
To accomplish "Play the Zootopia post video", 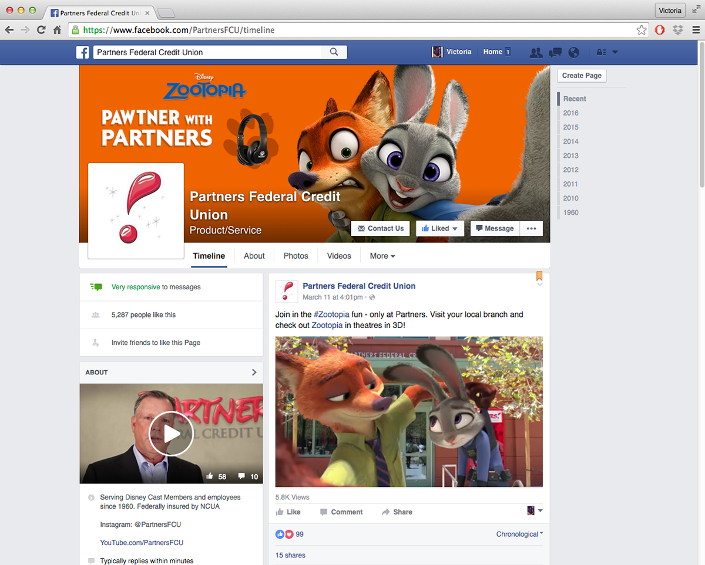I will point(409,411).
